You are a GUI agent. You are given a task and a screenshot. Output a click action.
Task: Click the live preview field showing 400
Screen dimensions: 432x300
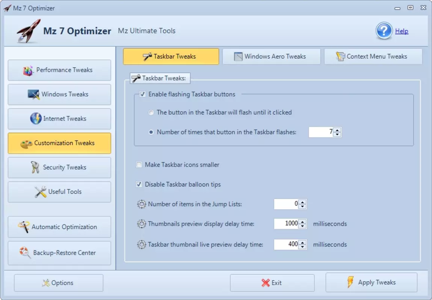click(287, 244)
